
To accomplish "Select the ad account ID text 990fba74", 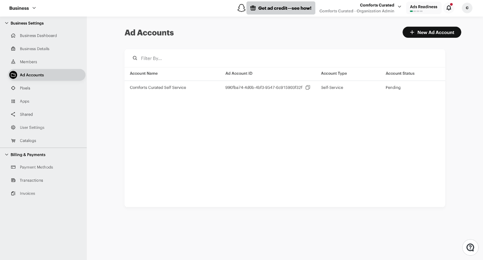I will coord(264,88).
